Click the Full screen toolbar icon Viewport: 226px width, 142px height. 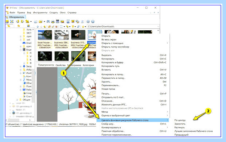tap(12, 22)
